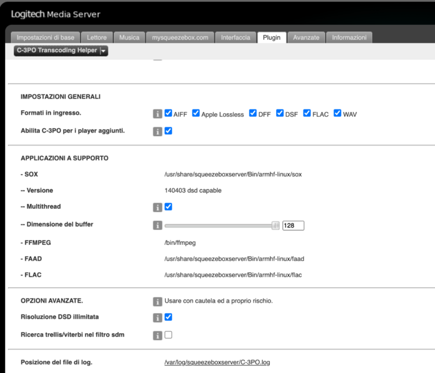Open the C-3PO Transcoding Helper dropdown

[x=61, y=51]
